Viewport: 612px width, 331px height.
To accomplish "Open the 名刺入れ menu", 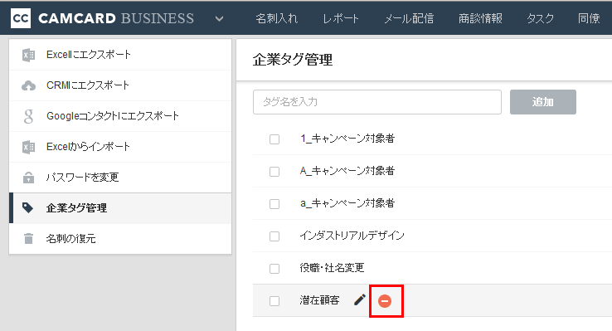I will [277, 18].
